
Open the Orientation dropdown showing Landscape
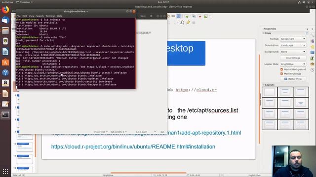[x=293, y=45]
